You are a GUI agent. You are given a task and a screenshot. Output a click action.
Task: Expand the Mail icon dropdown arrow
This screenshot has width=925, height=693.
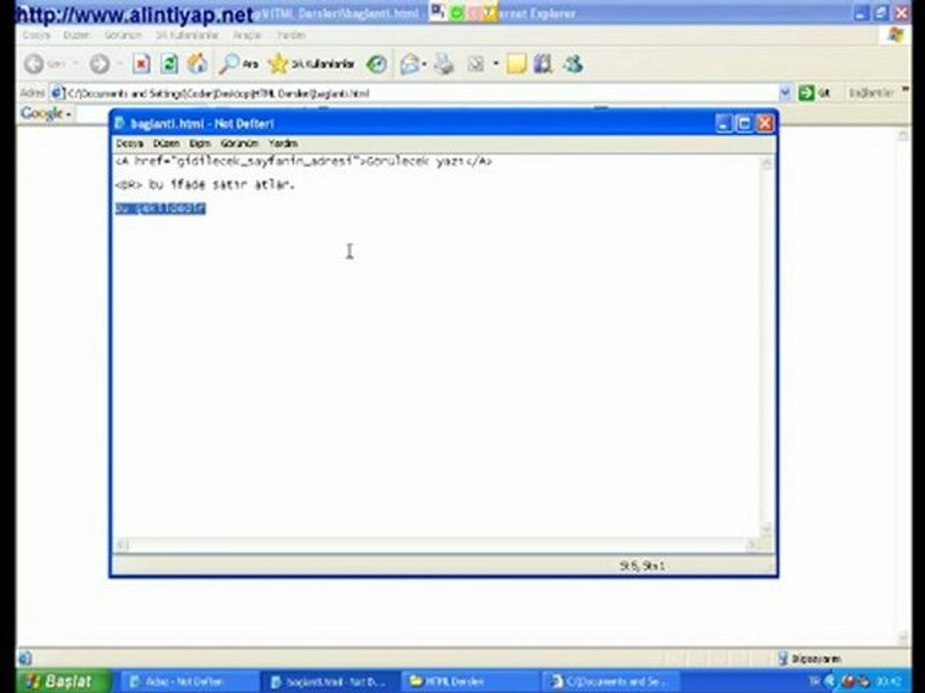(425, 64)
